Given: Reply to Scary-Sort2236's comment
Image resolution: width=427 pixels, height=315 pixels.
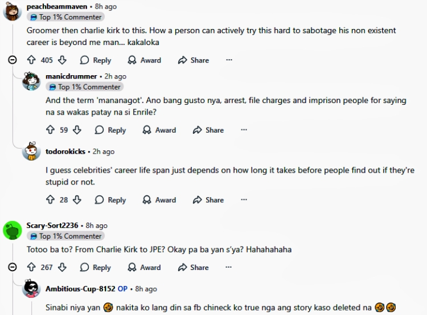Looking at the screenshot, I should (x=96, y=267).
